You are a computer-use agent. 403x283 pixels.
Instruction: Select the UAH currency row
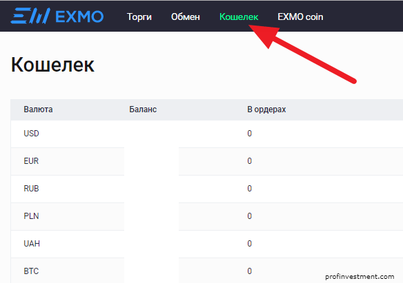click(206, 244)
